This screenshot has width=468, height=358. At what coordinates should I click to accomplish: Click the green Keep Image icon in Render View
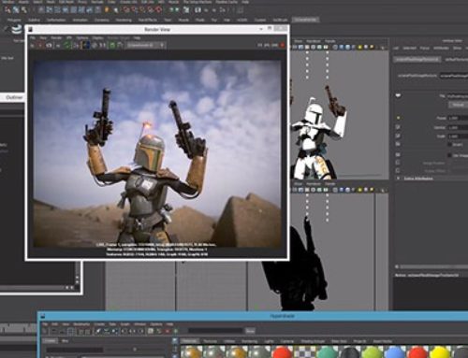pos(111,46)
